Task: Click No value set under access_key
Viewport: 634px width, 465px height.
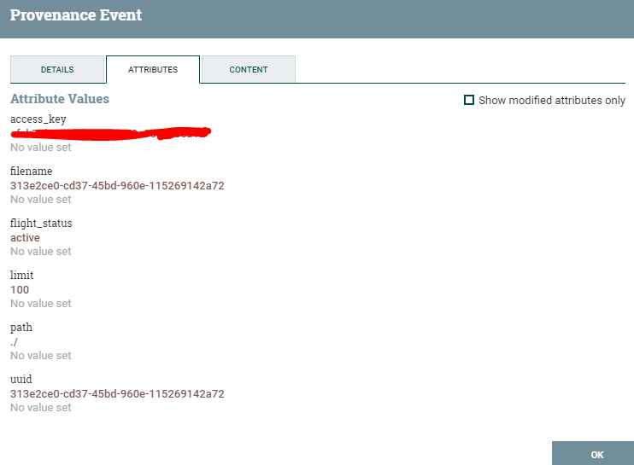Action: click(41, 148)
